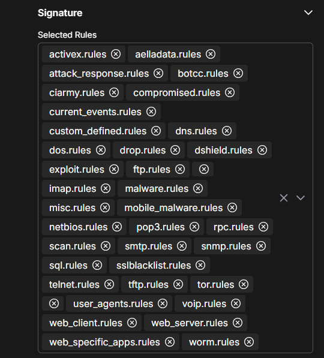324x358 pixels.
Task: Remove mobile_malware.rules chip
Action: pos(232,207)
